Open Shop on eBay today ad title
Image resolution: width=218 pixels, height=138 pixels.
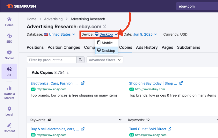click(153, 84)
